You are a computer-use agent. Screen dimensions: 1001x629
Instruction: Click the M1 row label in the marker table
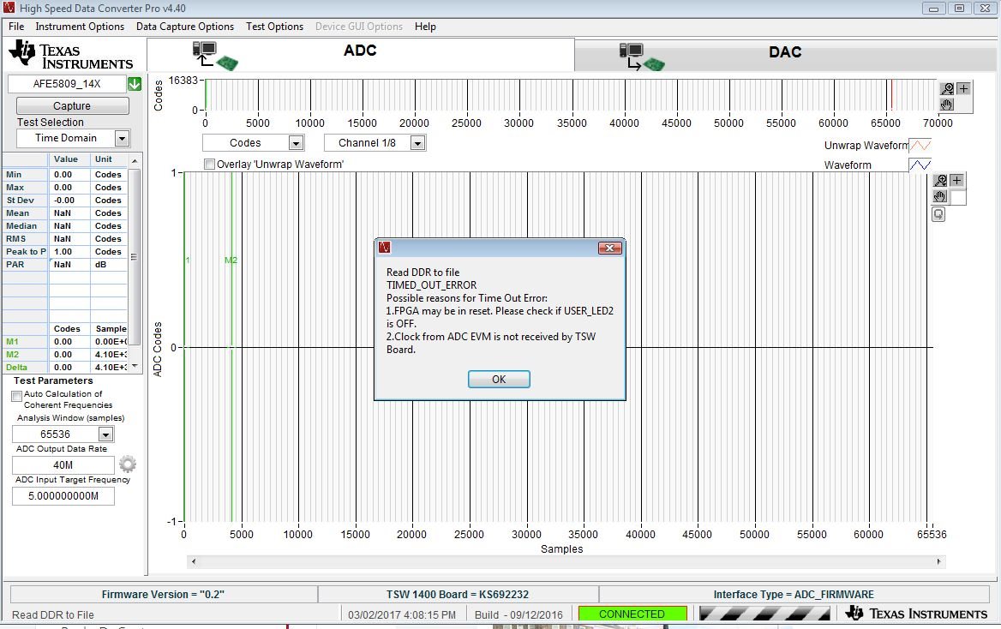coord(12,342)
